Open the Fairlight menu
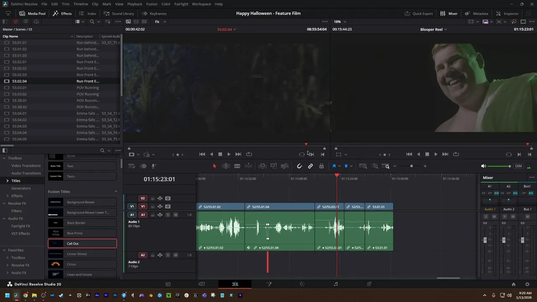537x302 pixels. click(181, 4)
